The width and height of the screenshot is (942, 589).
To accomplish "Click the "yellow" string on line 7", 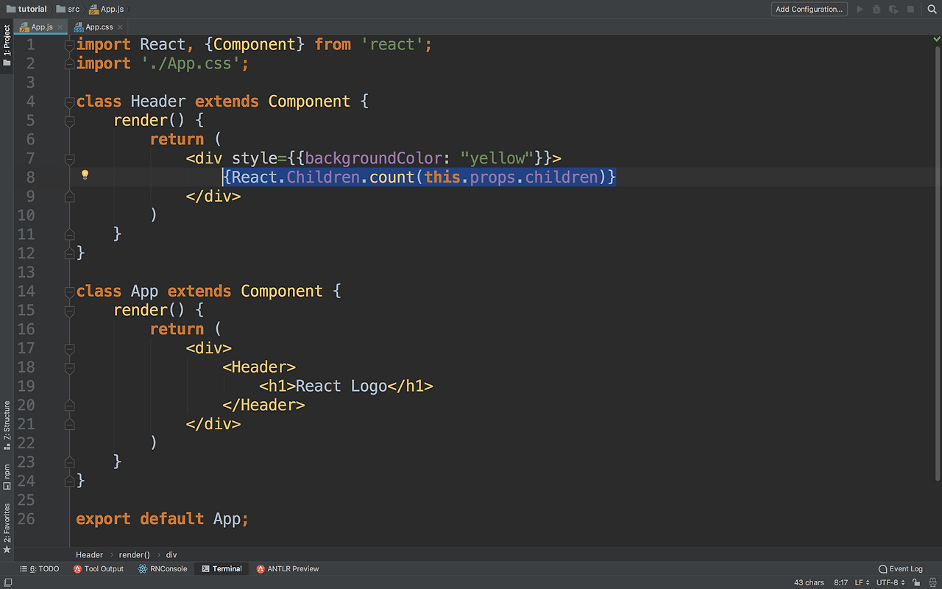I will (497, 158).
